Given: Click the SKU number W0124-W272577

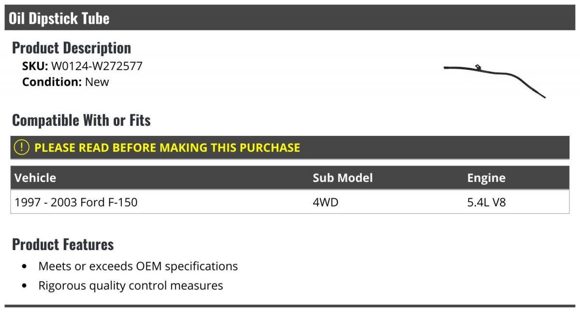Looking at the screenshot, I should click(x=97, y=66).
